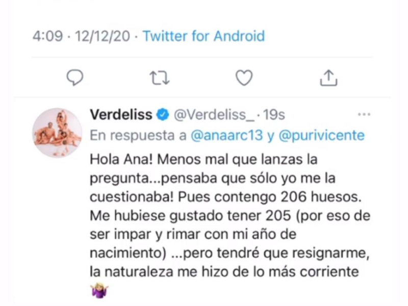This screenshot has height=306, width=408.
Task: Click the Twitter for Android source link
Action: click(203, 36)
